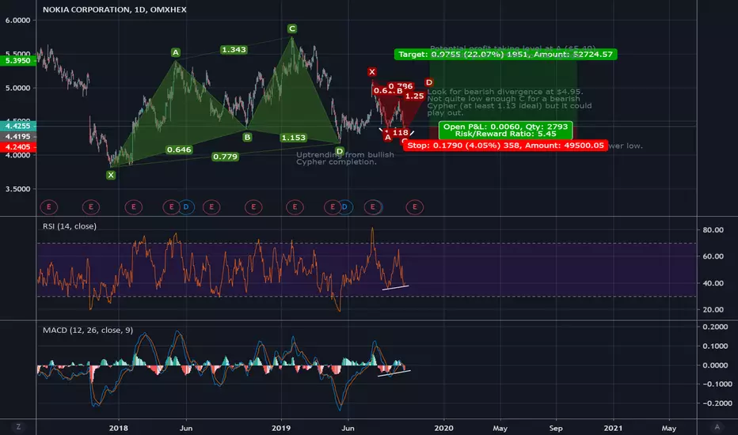This screenshot has height=435, width=738.
Task: Click the 20.00 RSI axis value
Action: pos(713,309)
